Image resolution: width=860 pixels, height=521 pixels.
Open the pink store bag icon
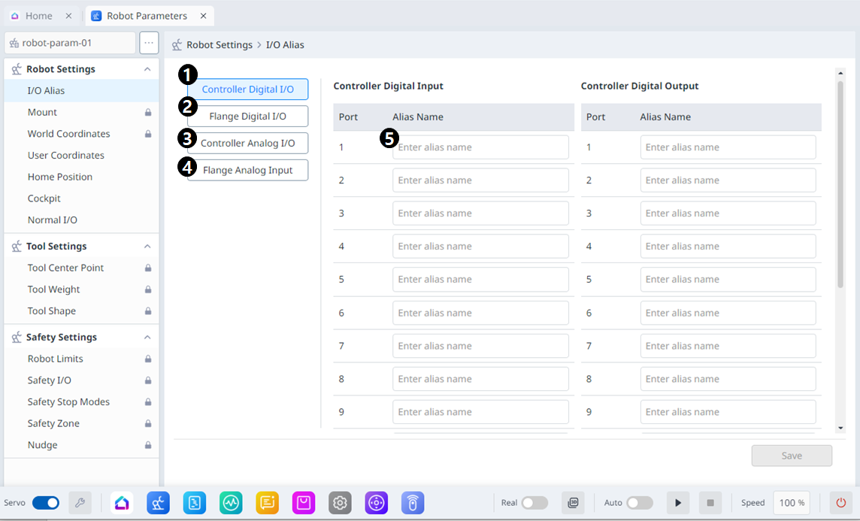tap(304, 503)
